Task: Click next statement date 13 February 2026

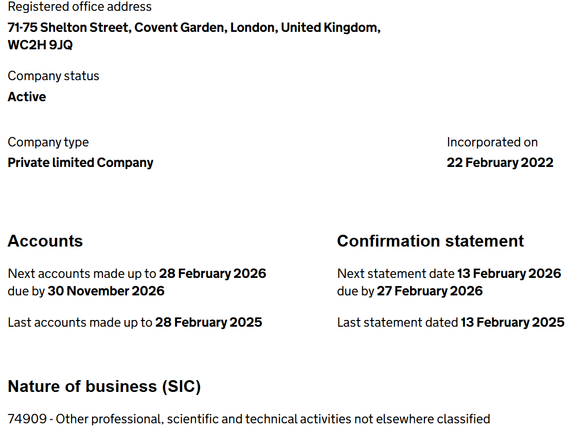Action: (x=509, y=274)
